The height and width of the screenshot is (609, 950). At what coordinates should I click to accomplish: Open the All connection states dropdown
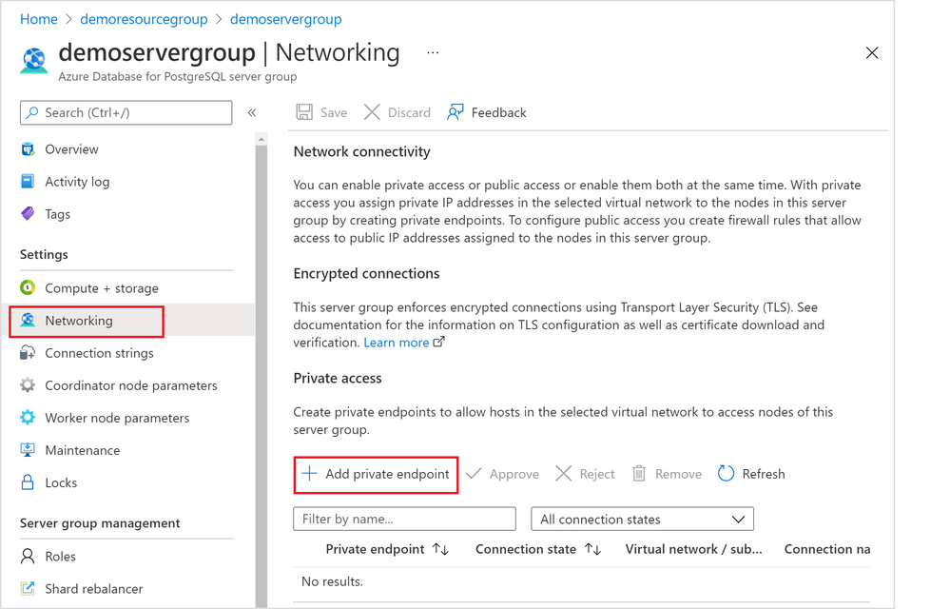coord(642,520)
